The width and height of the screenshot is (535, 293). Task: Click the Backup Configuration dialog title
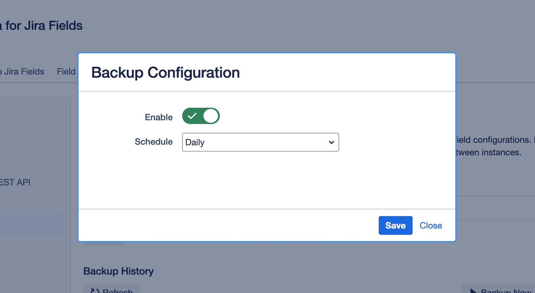coord(165,72)
